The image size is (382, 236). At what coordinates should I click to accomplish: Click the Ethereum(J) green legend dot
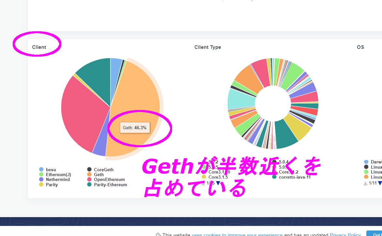point(41,174)
